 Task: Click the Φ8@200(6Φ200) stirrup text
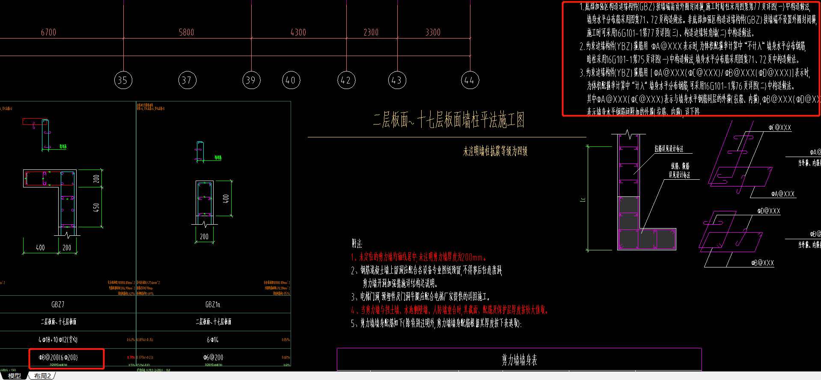point(58,357)
